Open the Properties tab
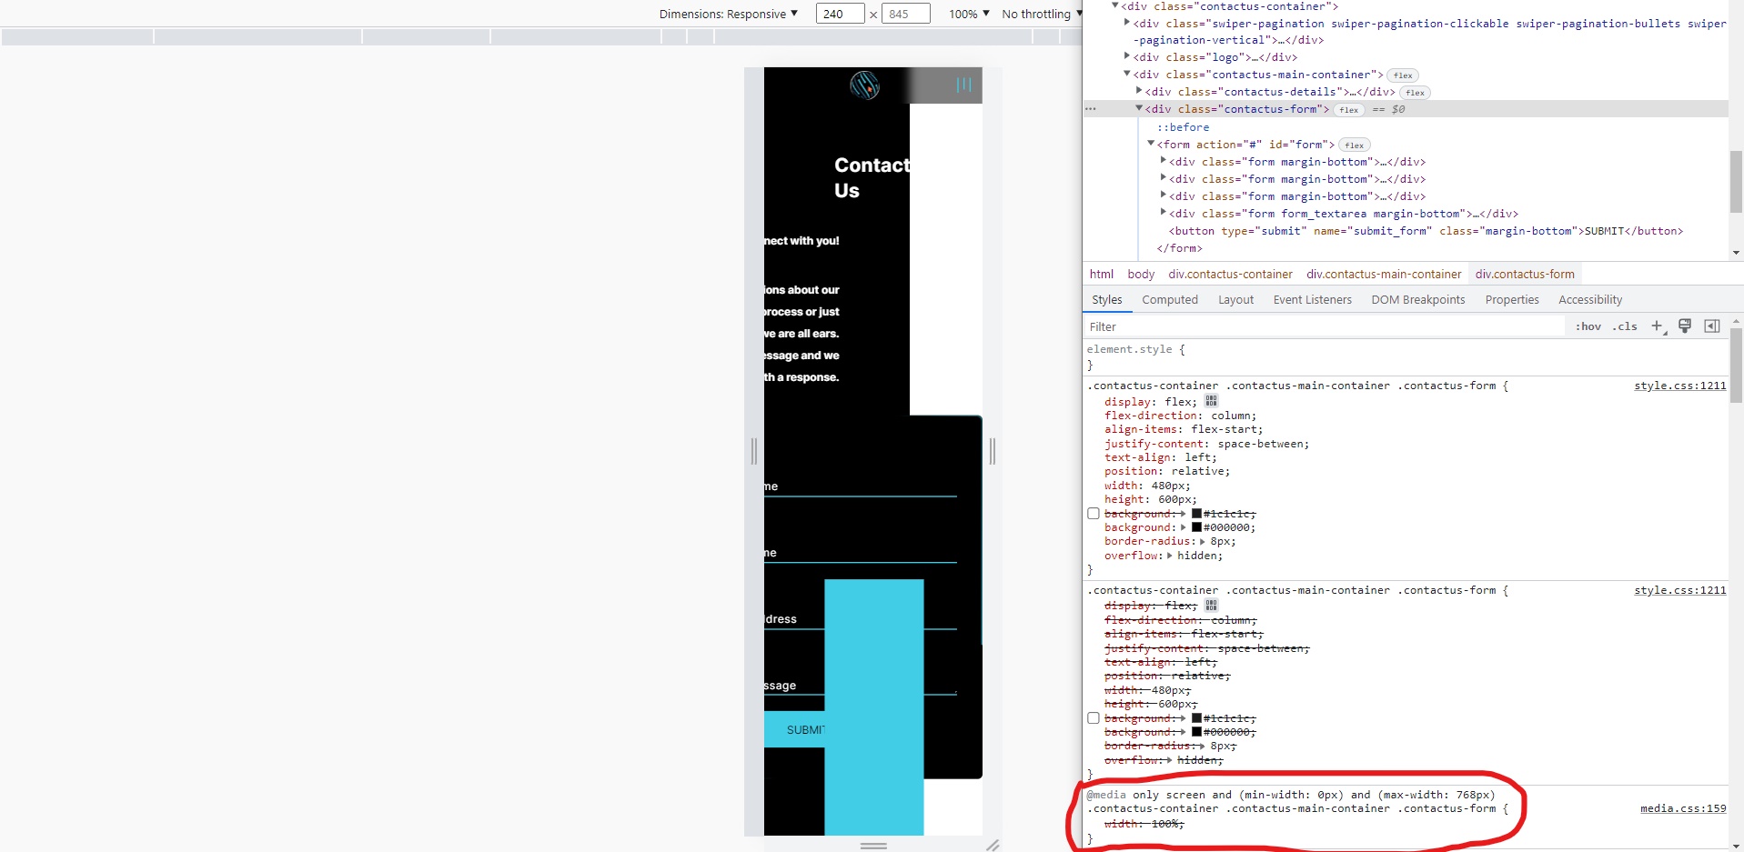Screen dimensions: 1744x852 coord(1512,300)
